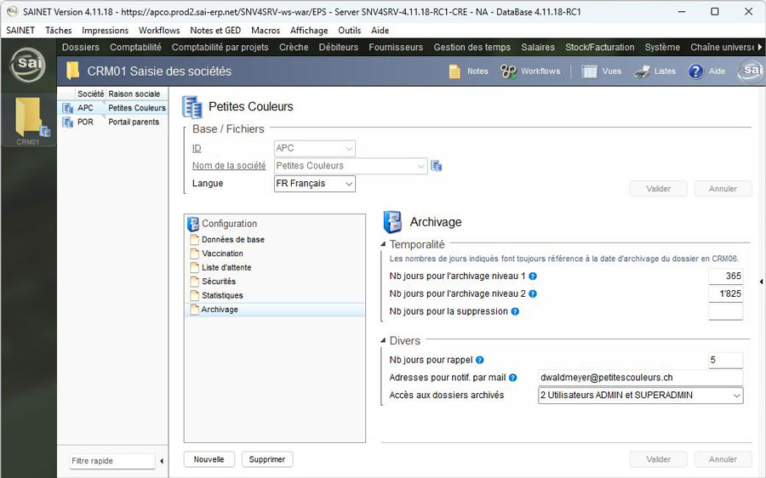Open the ID dropdown
This screenshot has height=478, width=766.
[x=349, y=149]
